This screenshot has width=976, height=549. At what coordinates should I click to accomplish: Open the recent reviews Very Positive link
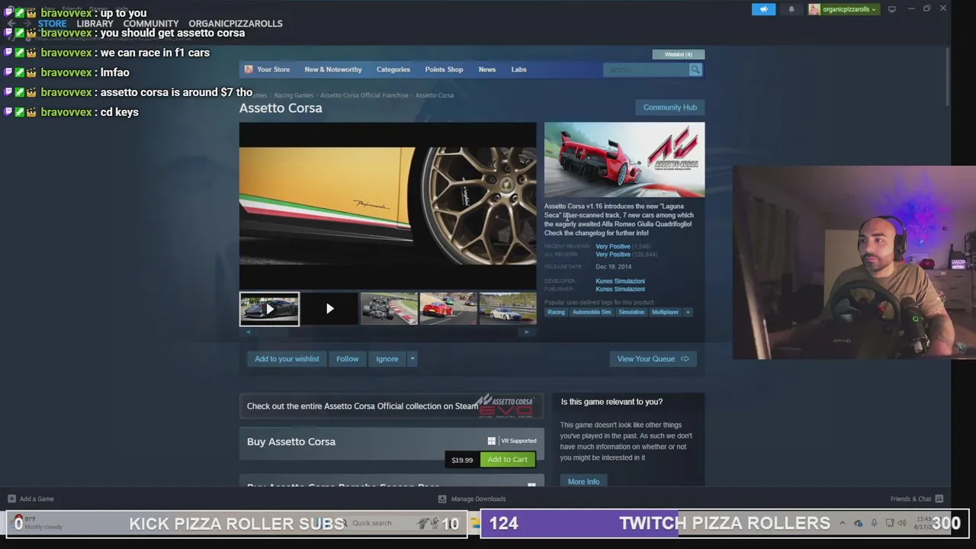pyautogui.click(x=613, y=247)
